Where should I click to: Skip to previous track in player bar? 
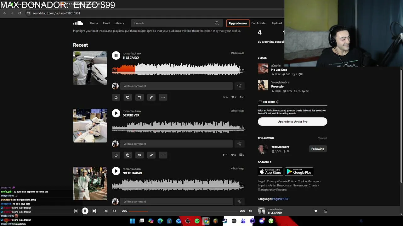click(76, 211)
